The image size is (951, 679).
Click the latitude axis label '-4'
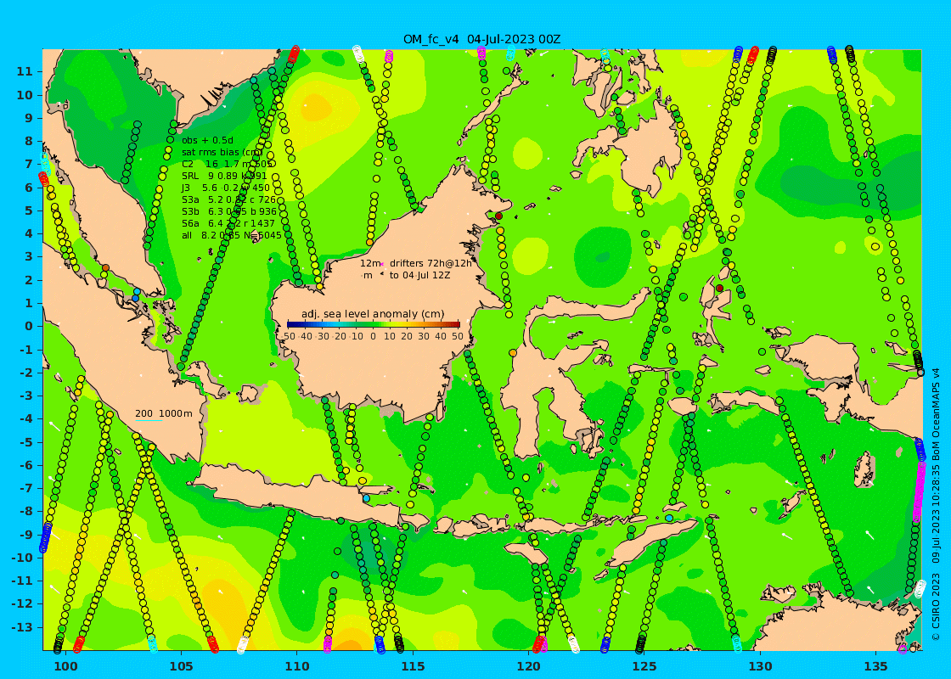[x=26, y=419]
